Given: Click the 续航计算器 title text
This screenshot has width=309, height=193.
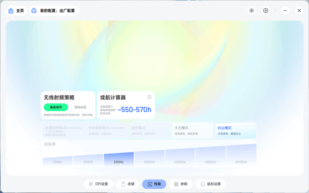Looking at the screenshot, I should (113, 98).
